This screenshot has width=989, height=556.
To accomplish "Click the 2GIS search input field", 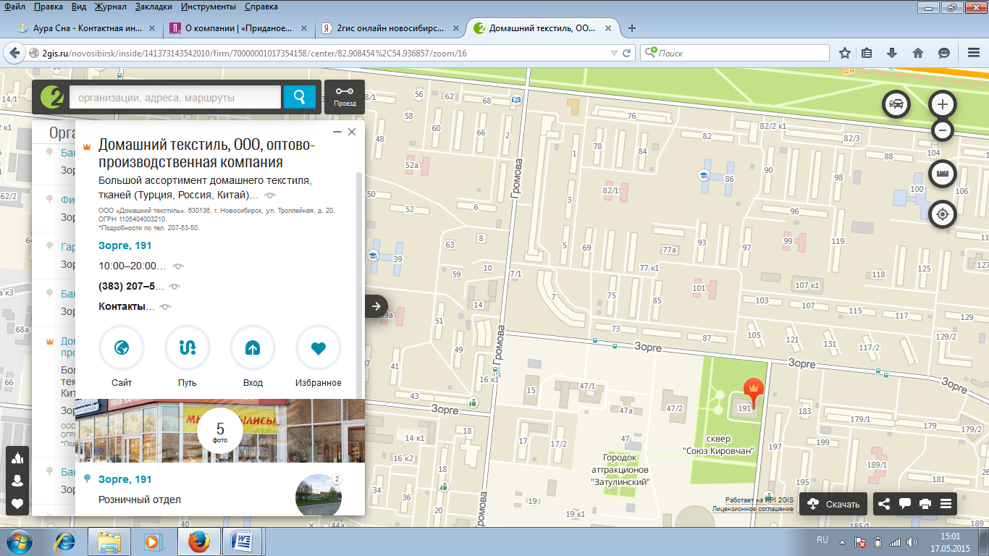I will coord(174,97).
